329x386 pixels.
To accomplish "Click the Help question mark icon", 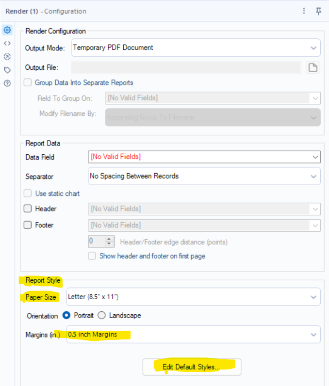I will coord(7,83).
